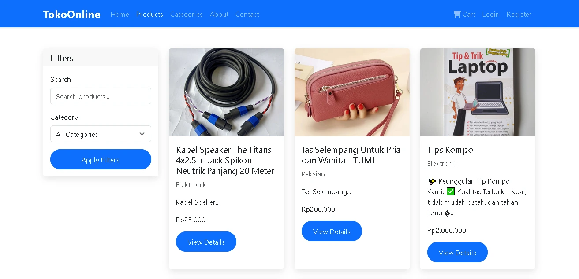
Task: Visit the Contact page
Action: click(247, 15)
